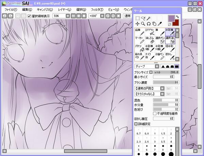The height and width of the screenshot is (156, 204).
Task: Swap foreground and background colors
Action: 177,17
